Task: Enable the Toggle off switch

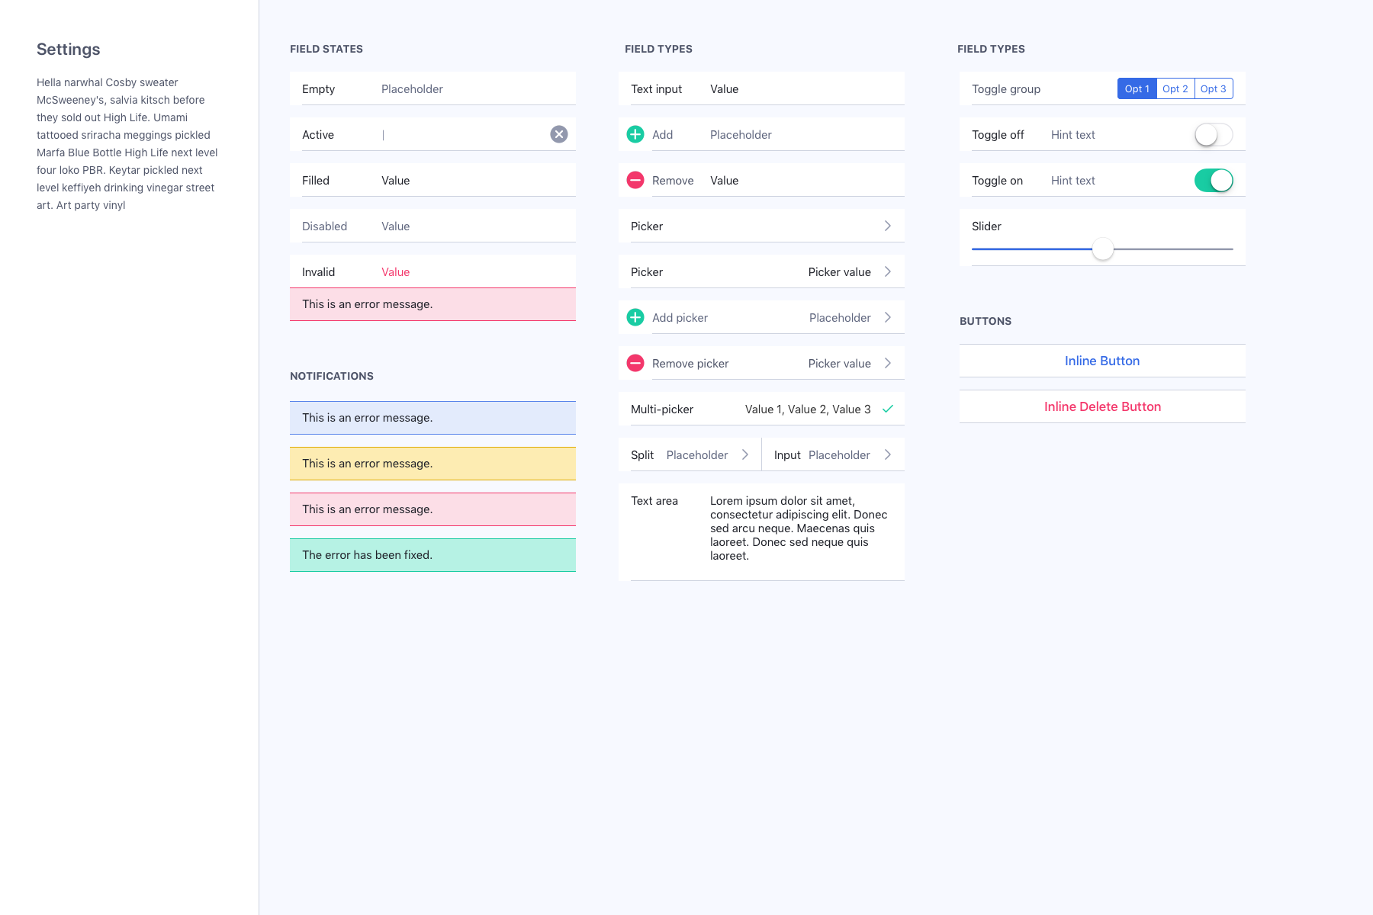Action: pyautogui.click(x=1213, y=135)
